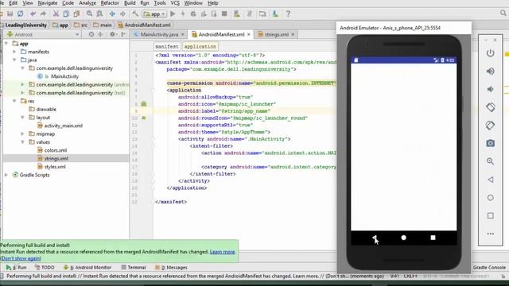Screen dimensions: 509x286
Task: Click the Make Project hammer icon
Action: [135, 14]
